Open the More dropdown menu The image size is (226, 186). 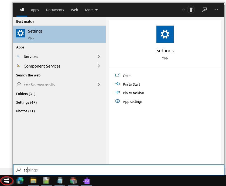coord(91,10)
